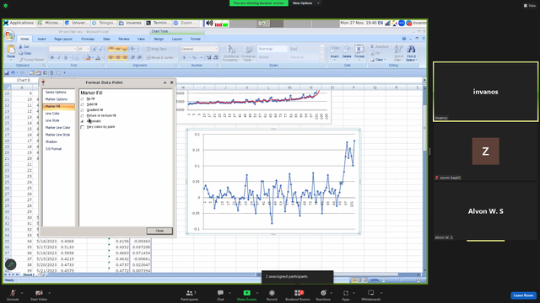Select the Solid fill radio option
This screenshot has height=303, width=540.
click(83, 104)
